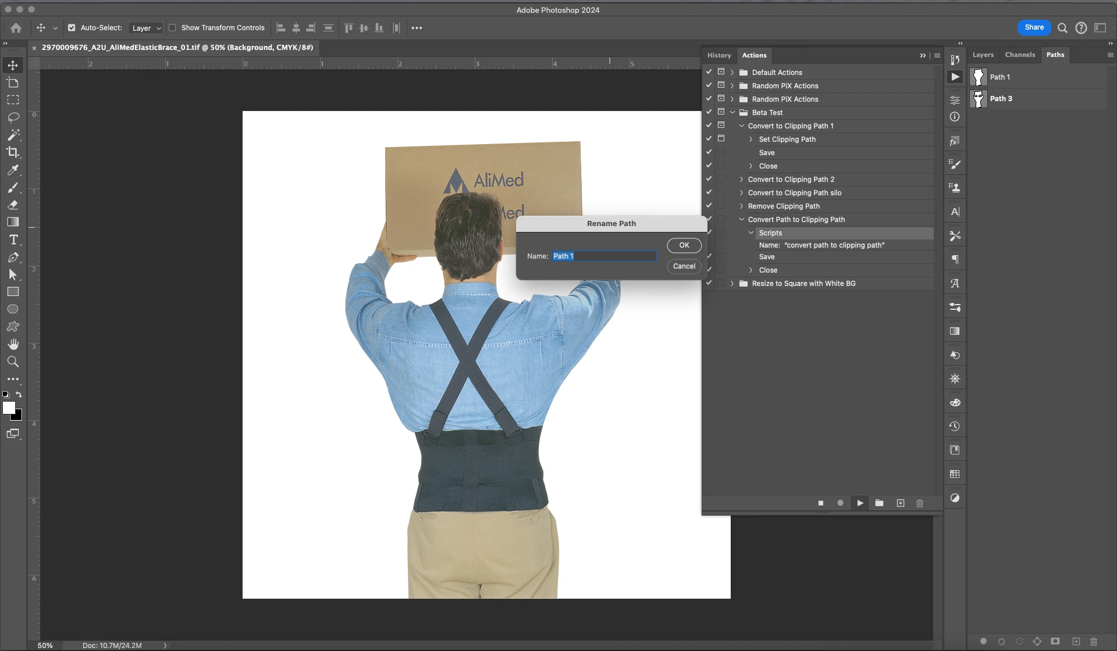Viewport: 1117px width, 651px height.
Task: Select the Lasso tool
Action: 13,117
